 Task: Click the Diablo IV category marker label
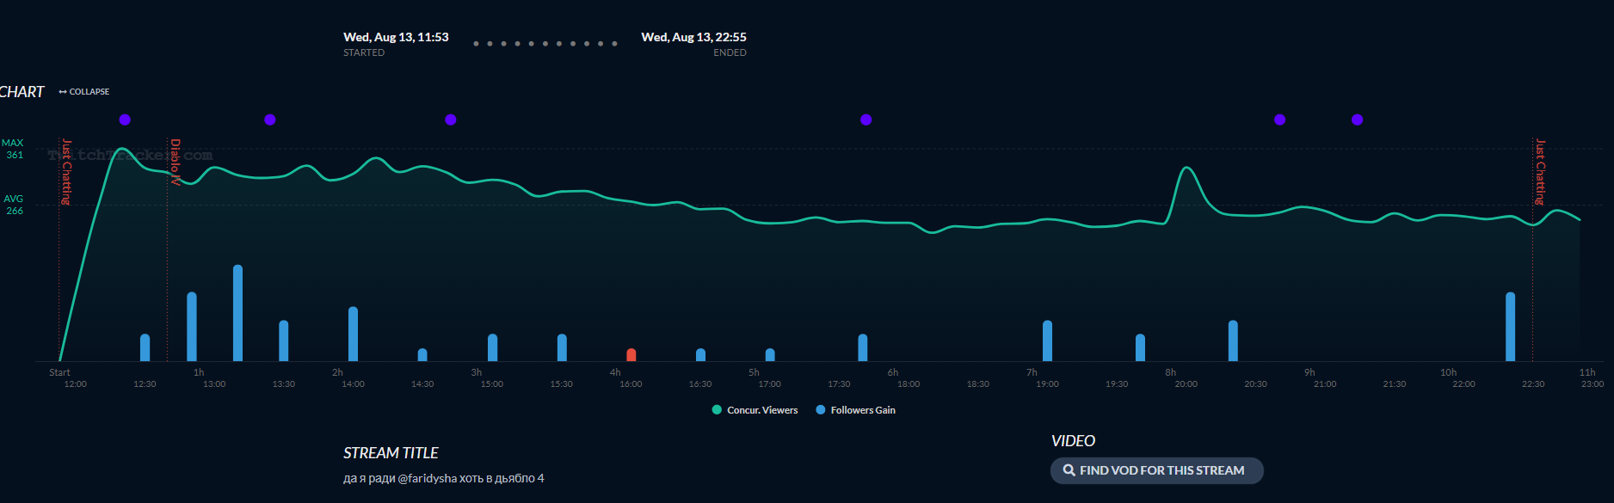[176, 162]
